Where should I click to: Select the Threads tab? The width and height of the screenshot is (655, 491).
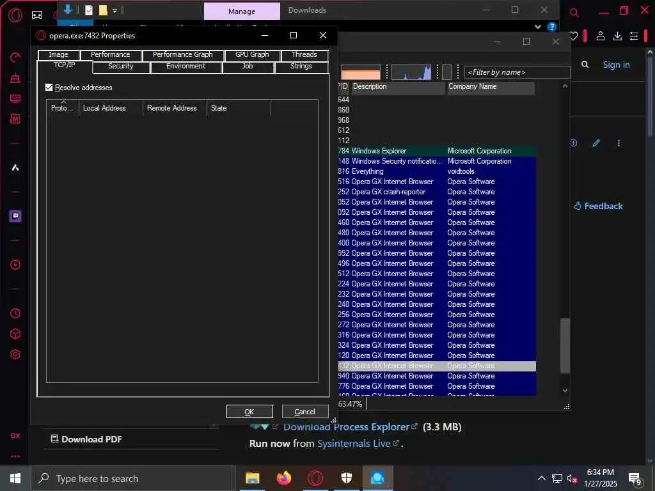304,55
